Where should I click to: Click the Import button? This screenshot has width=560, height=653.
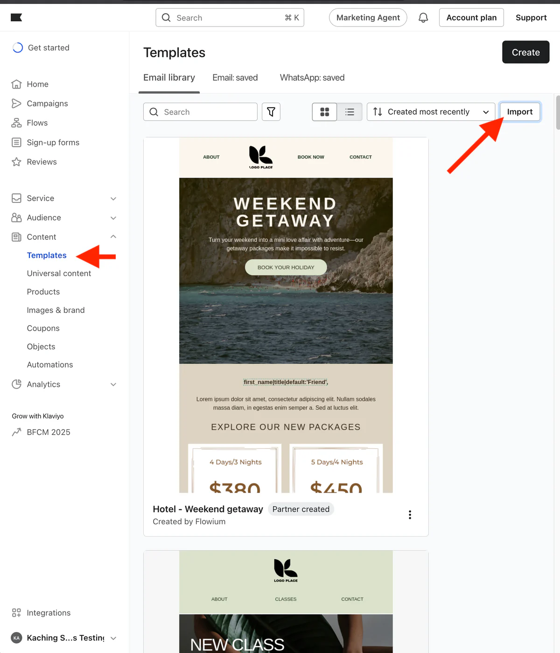tap(520, 112)
